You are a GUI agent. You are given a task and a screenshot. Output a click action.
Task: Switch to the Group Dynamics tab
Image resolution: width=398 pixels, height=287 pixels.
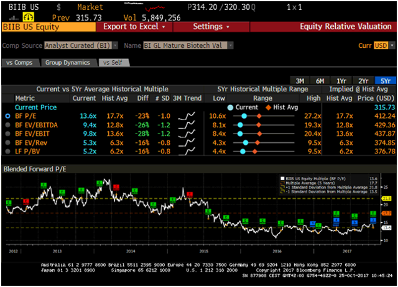click(x=68, y=63)
